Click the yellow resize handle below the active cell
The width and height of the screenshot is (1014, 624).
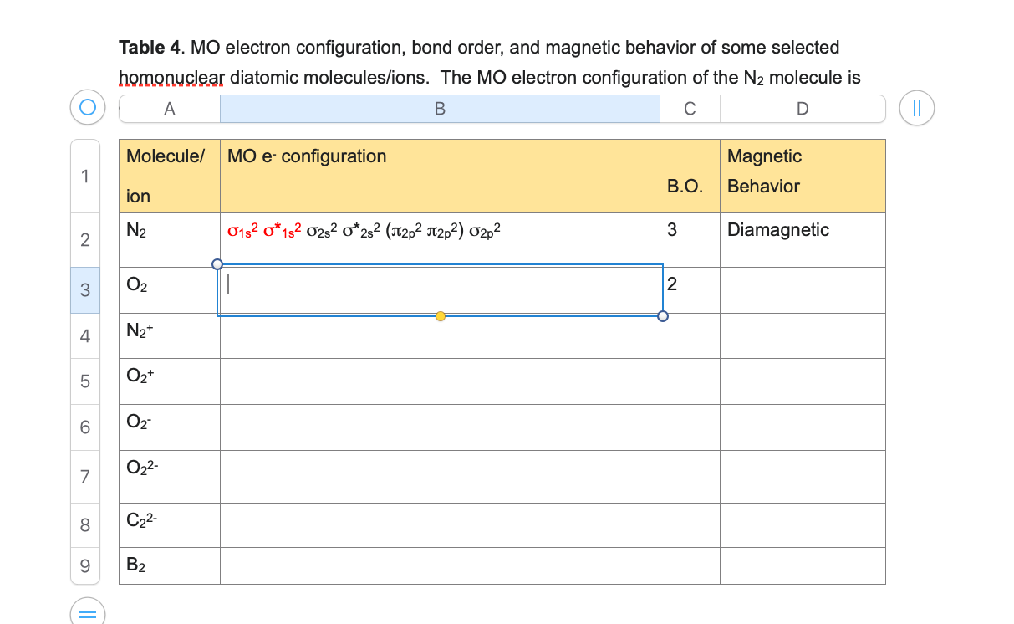click(x=441, y=316)
